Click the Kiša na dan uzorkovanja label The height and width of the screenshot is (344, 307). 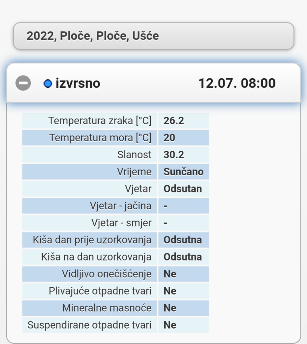pyautogui.click(x=96, y=257)
